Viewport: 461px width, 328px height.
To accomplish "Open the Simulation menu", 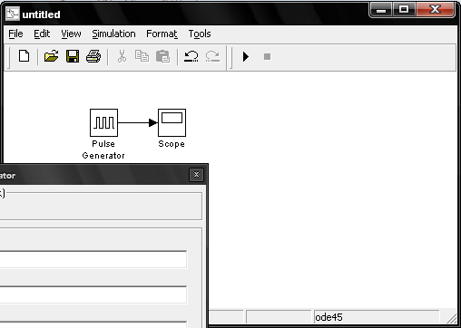I will tap(113, 34).
